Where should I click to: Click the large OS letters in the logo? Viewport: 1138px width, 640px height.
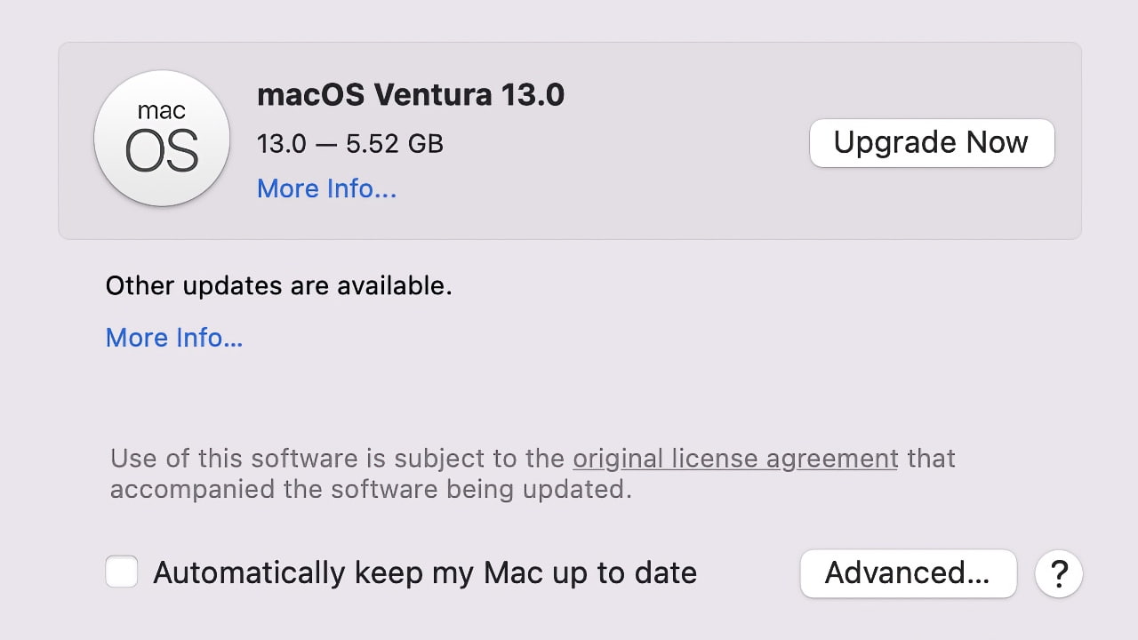click(x=162, y=152)
